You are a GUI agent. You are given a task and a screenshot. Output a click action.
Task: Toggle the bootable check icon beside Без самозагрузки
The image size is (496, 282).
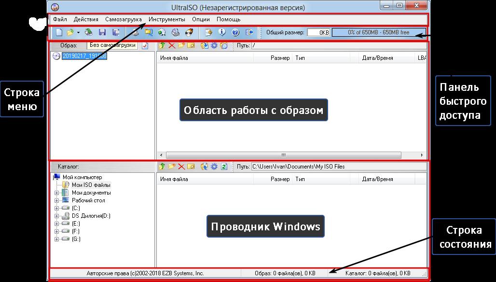(145, 45)
